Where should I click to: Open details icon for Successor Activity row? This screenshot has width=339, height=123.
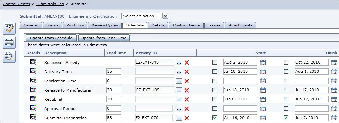[33, 62]
